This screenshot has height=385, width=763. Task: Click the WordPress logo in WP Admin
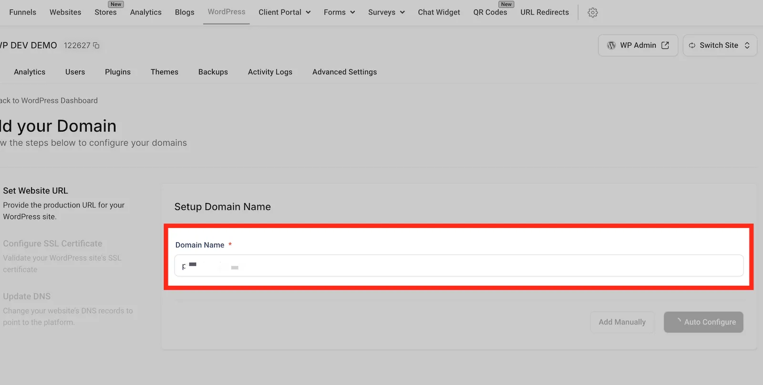point(611,45)
